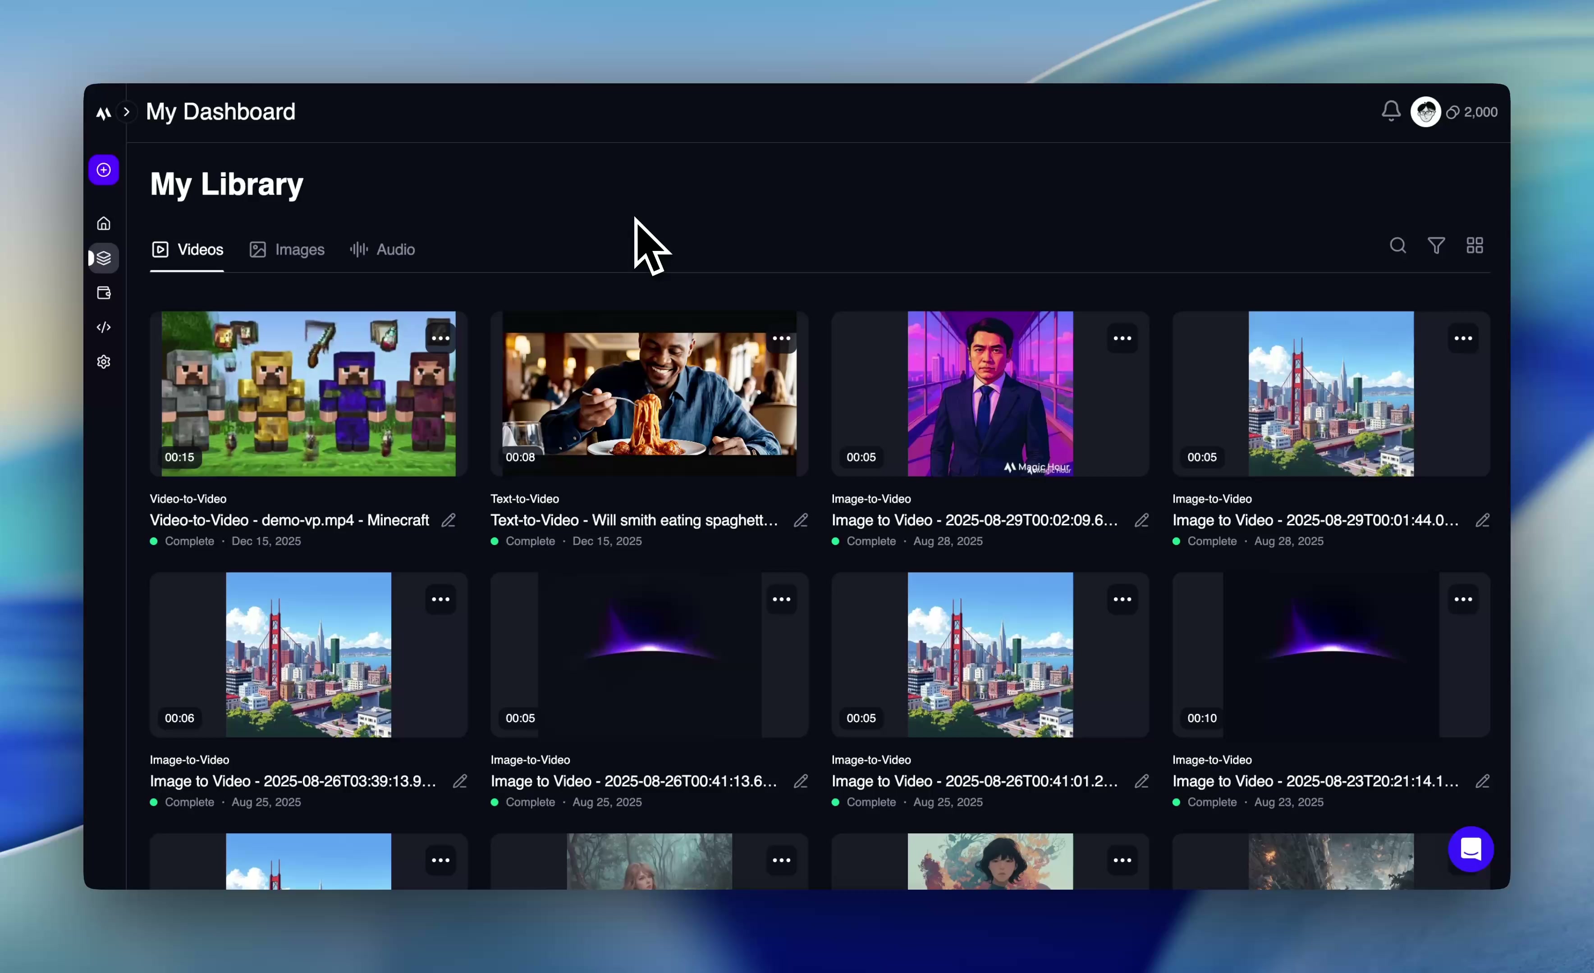This screenshot has height=973, width=1594.
Task: Toggle the grid view layout icon
Action: [x=1475, y=246]
